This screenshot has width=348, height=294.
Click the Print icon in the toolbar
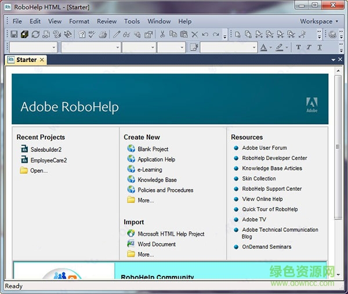(103, 35)
